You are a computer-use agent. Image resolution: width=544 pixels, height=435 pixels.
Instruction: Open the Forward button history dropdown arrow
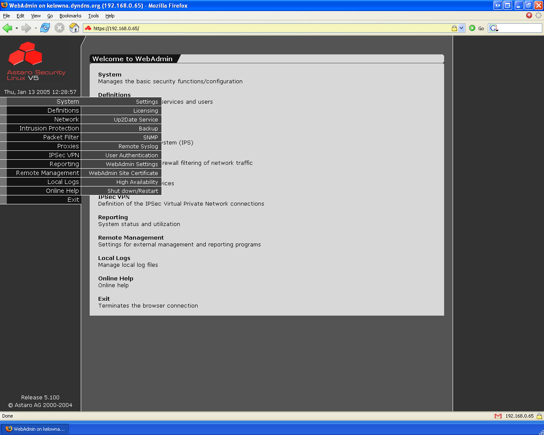click(x=36, y=28)
